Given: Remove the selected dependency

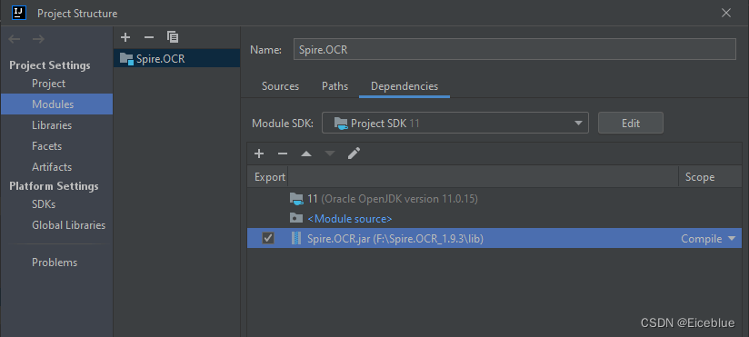Looking at the screenshot, I should [x=283, y=154].
